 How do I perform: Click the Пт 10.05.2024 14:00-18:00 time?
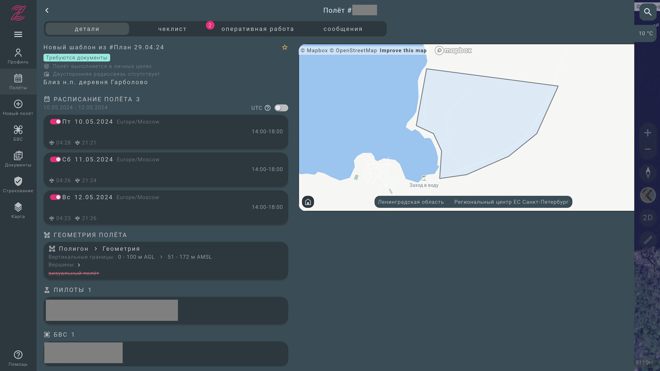[x=267, y=132]
